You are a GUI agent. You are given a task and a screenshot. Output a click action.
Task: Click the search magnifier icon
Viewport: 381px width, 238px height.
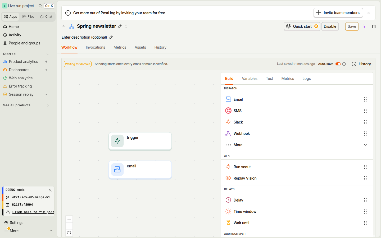[x=40, y=6]
